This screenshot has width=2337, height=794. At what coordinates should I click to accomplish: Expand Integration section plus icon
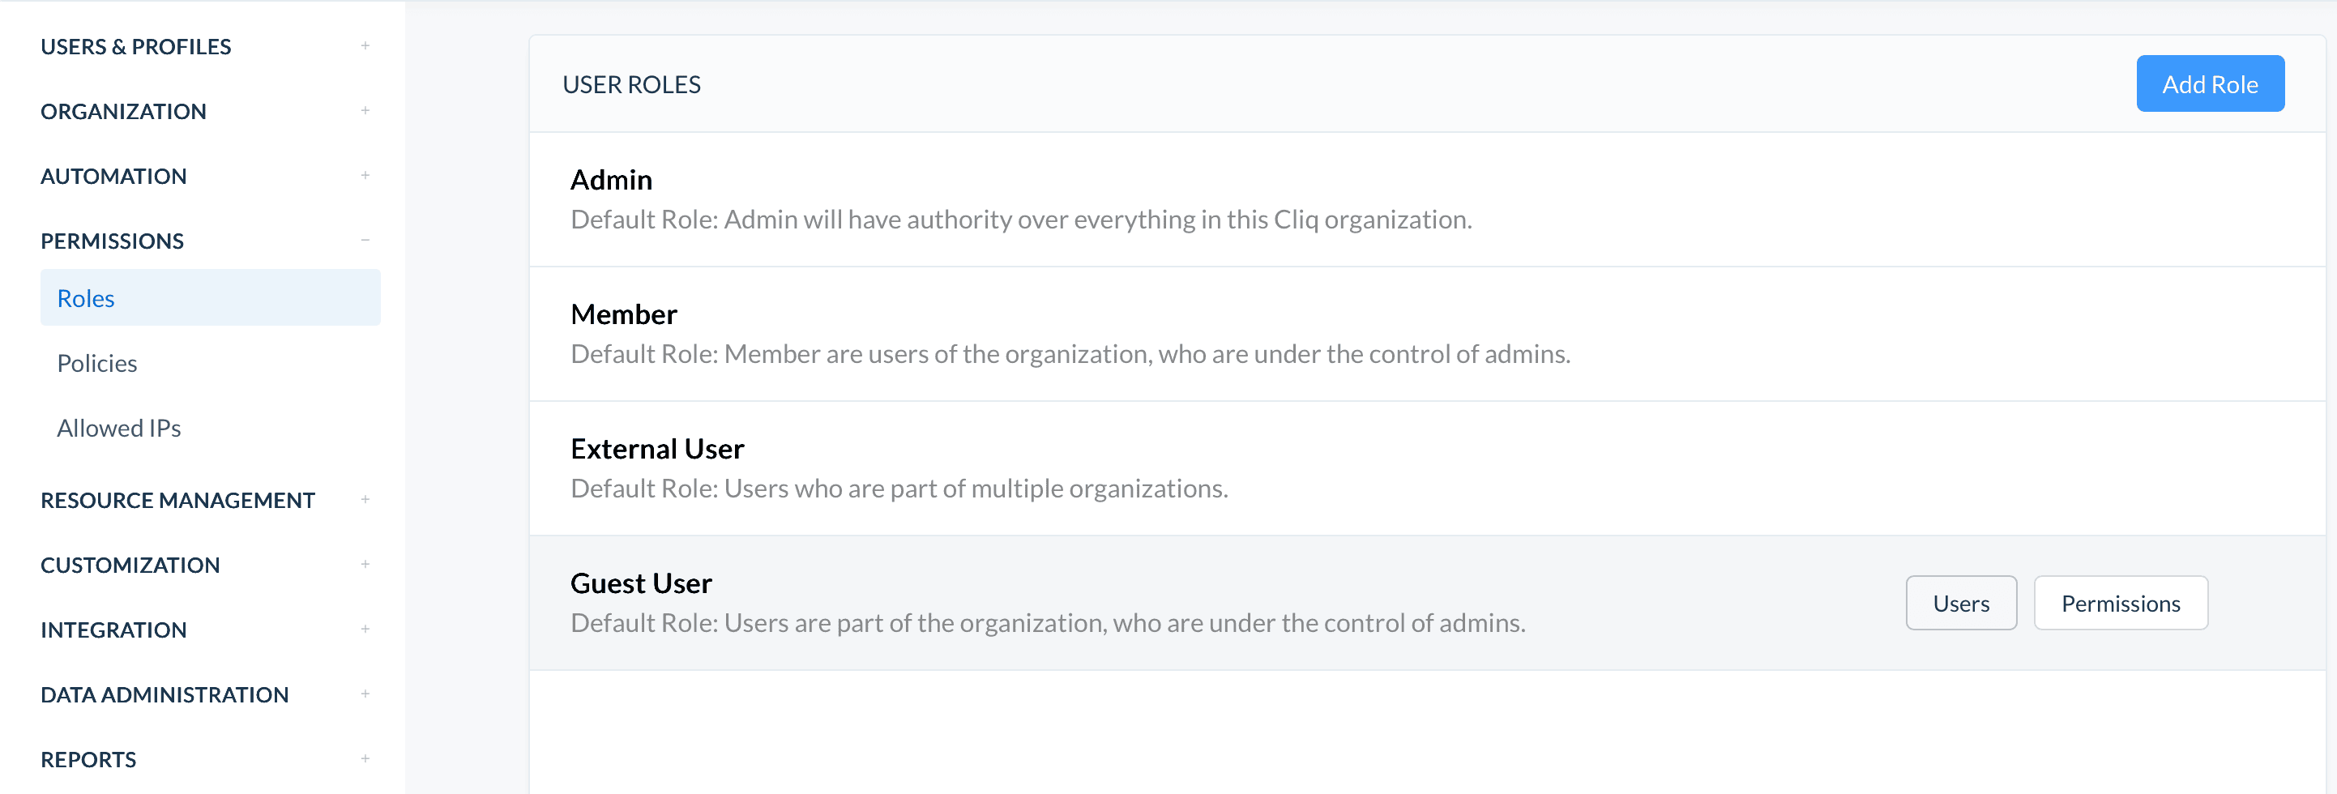365,629
